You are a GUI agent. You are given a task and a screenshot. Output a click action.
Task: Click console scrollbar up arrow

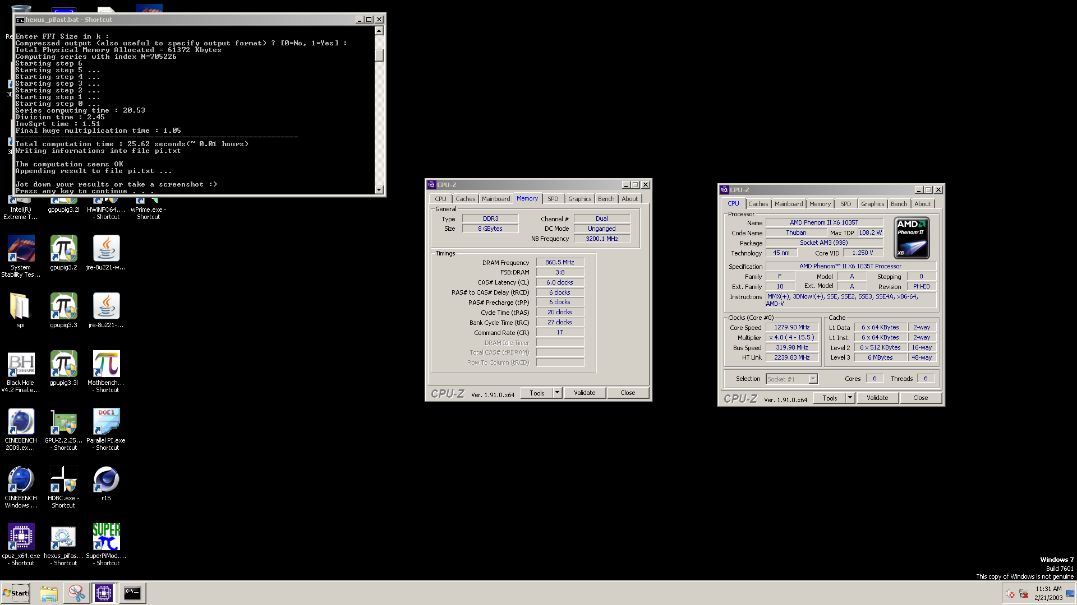point(379,31)
